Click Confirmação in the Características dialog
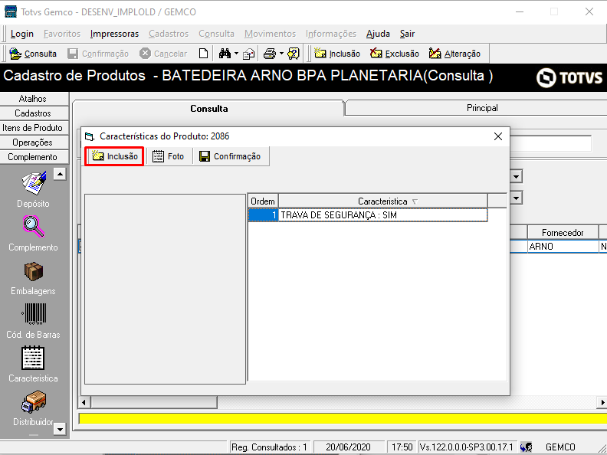Image resolution: width=607 pixels, height=455 pixels. click(230, 156)
